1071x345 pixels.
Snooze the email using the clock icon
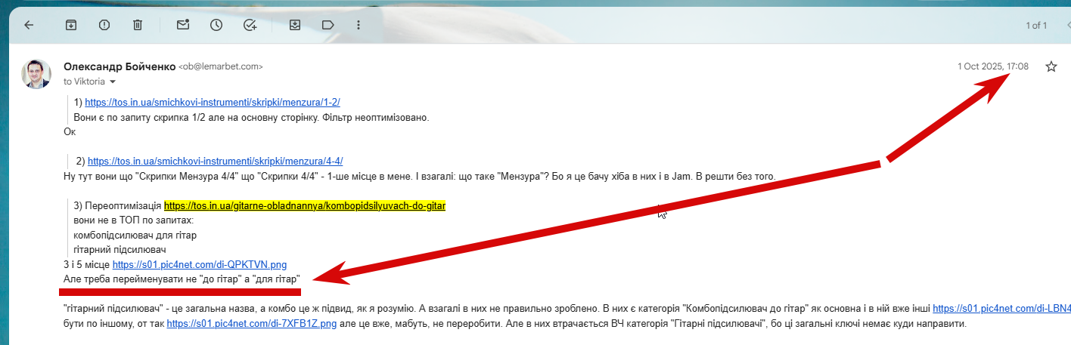coord(216,25)
